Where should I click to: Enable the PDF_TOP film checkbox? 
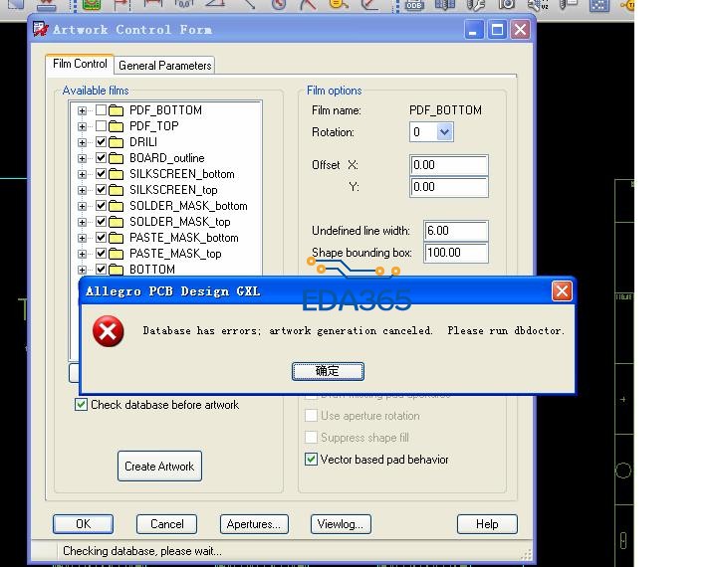pos(101,126)
